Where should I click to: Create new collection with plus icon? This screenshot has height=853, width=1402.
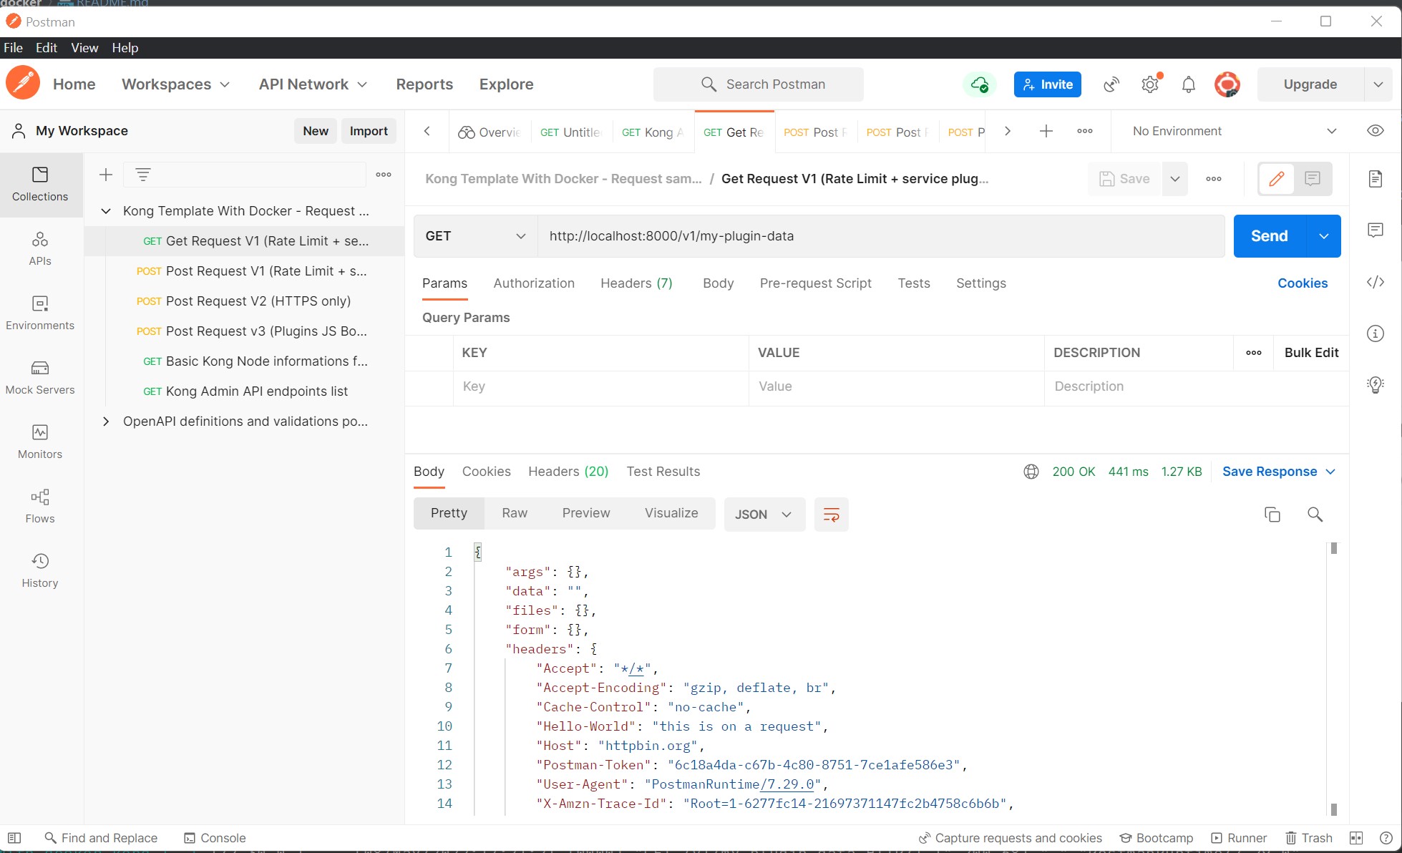click(x=106, y=175)
